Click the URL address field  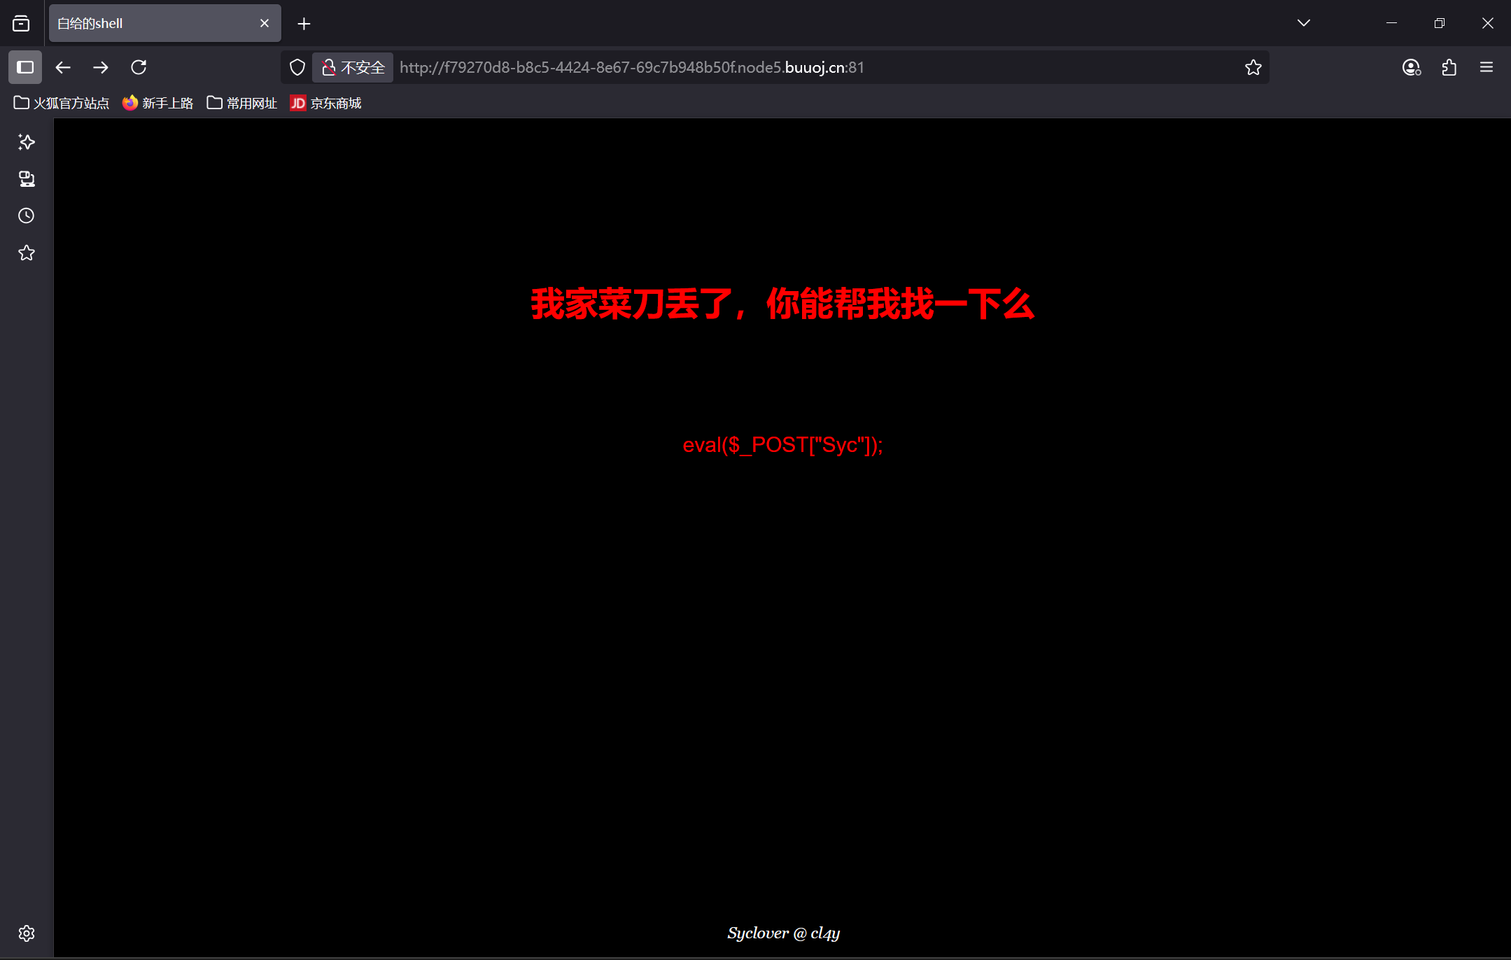[770, 67]
